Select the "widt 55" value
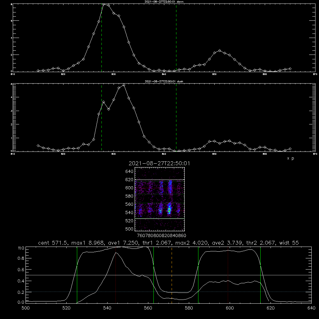Screen dimensions: 319x319 pos(289,243)
